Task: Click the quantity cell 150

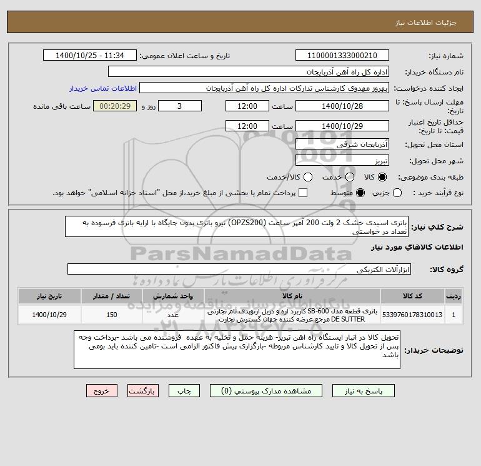Action: click(x=112, y=315)
